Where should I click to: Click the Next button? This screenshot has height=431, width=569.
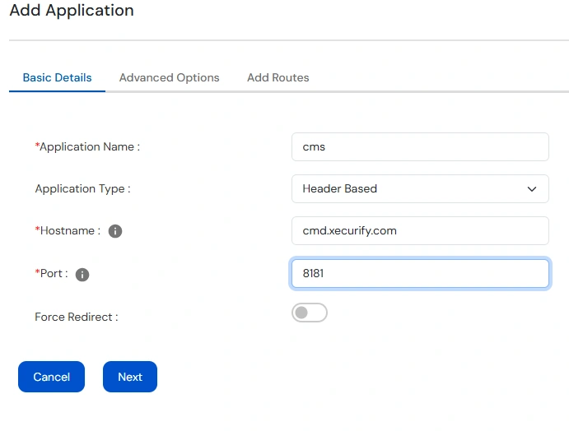(x=130, y=377)
